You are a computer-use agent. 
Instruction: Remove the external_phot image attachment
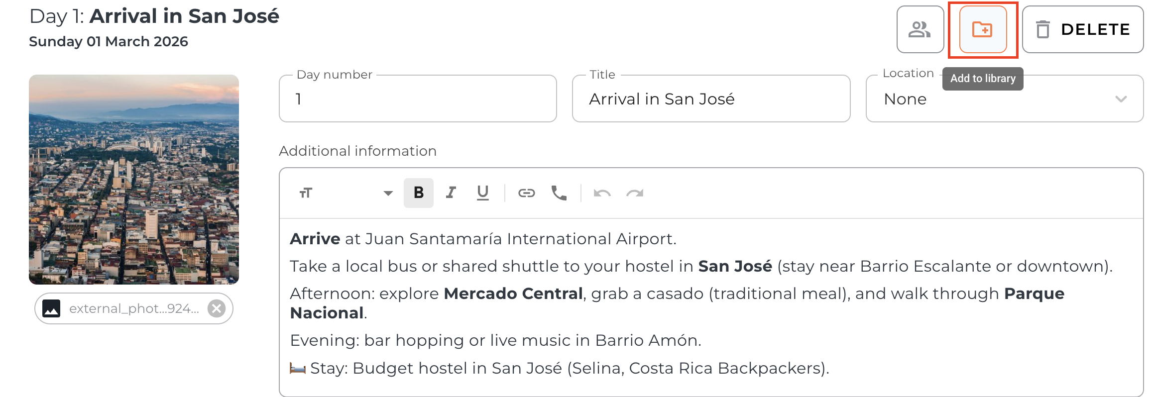pos(217,308)
